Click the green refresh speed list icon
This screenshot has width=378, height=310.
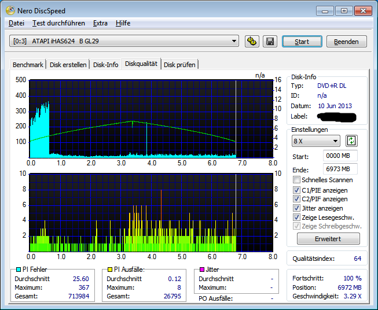pos(351,141)
